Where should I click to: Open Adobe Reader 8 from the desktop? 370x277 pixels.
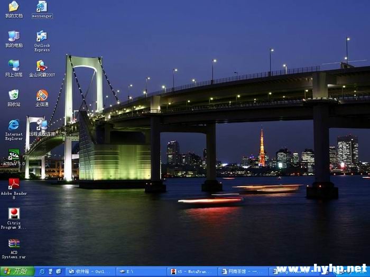point(14,184)
